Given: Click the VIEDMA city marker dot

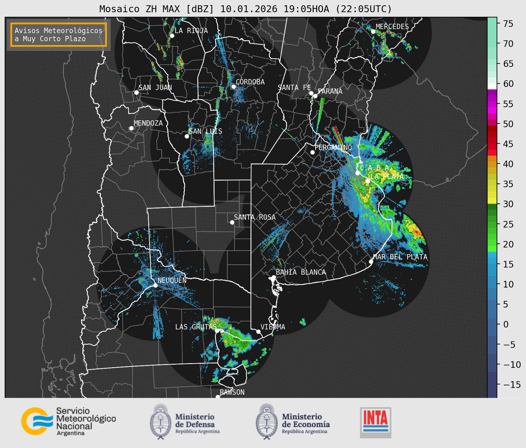Looking at the screenshot, I should pyautogui.click(x=258, y=331).
